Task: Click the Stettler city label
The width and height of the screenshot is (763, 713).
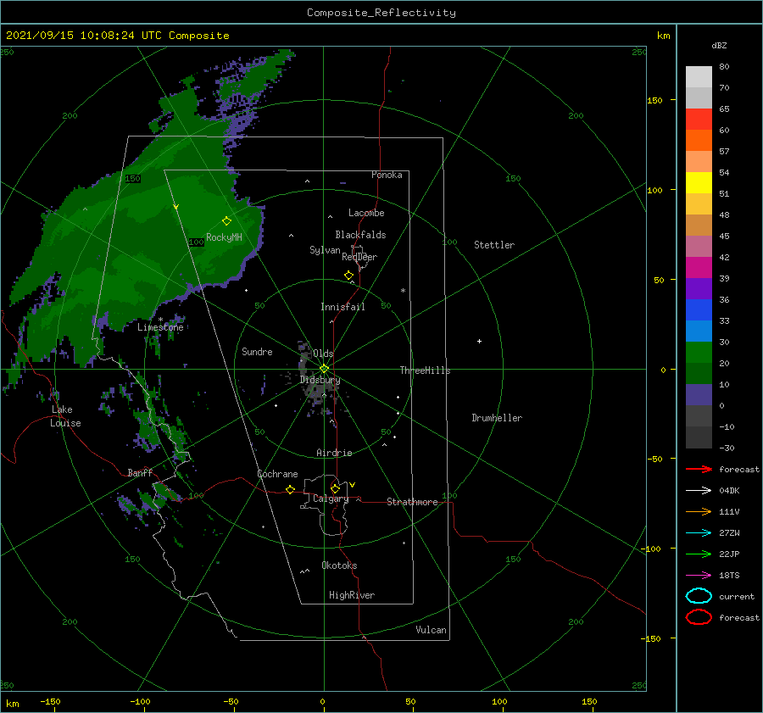Action: (494, 245)
